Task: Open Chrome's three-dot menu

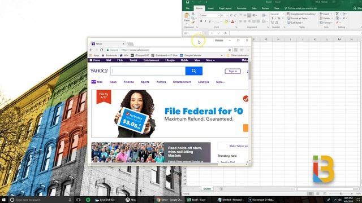Action: 248,50
